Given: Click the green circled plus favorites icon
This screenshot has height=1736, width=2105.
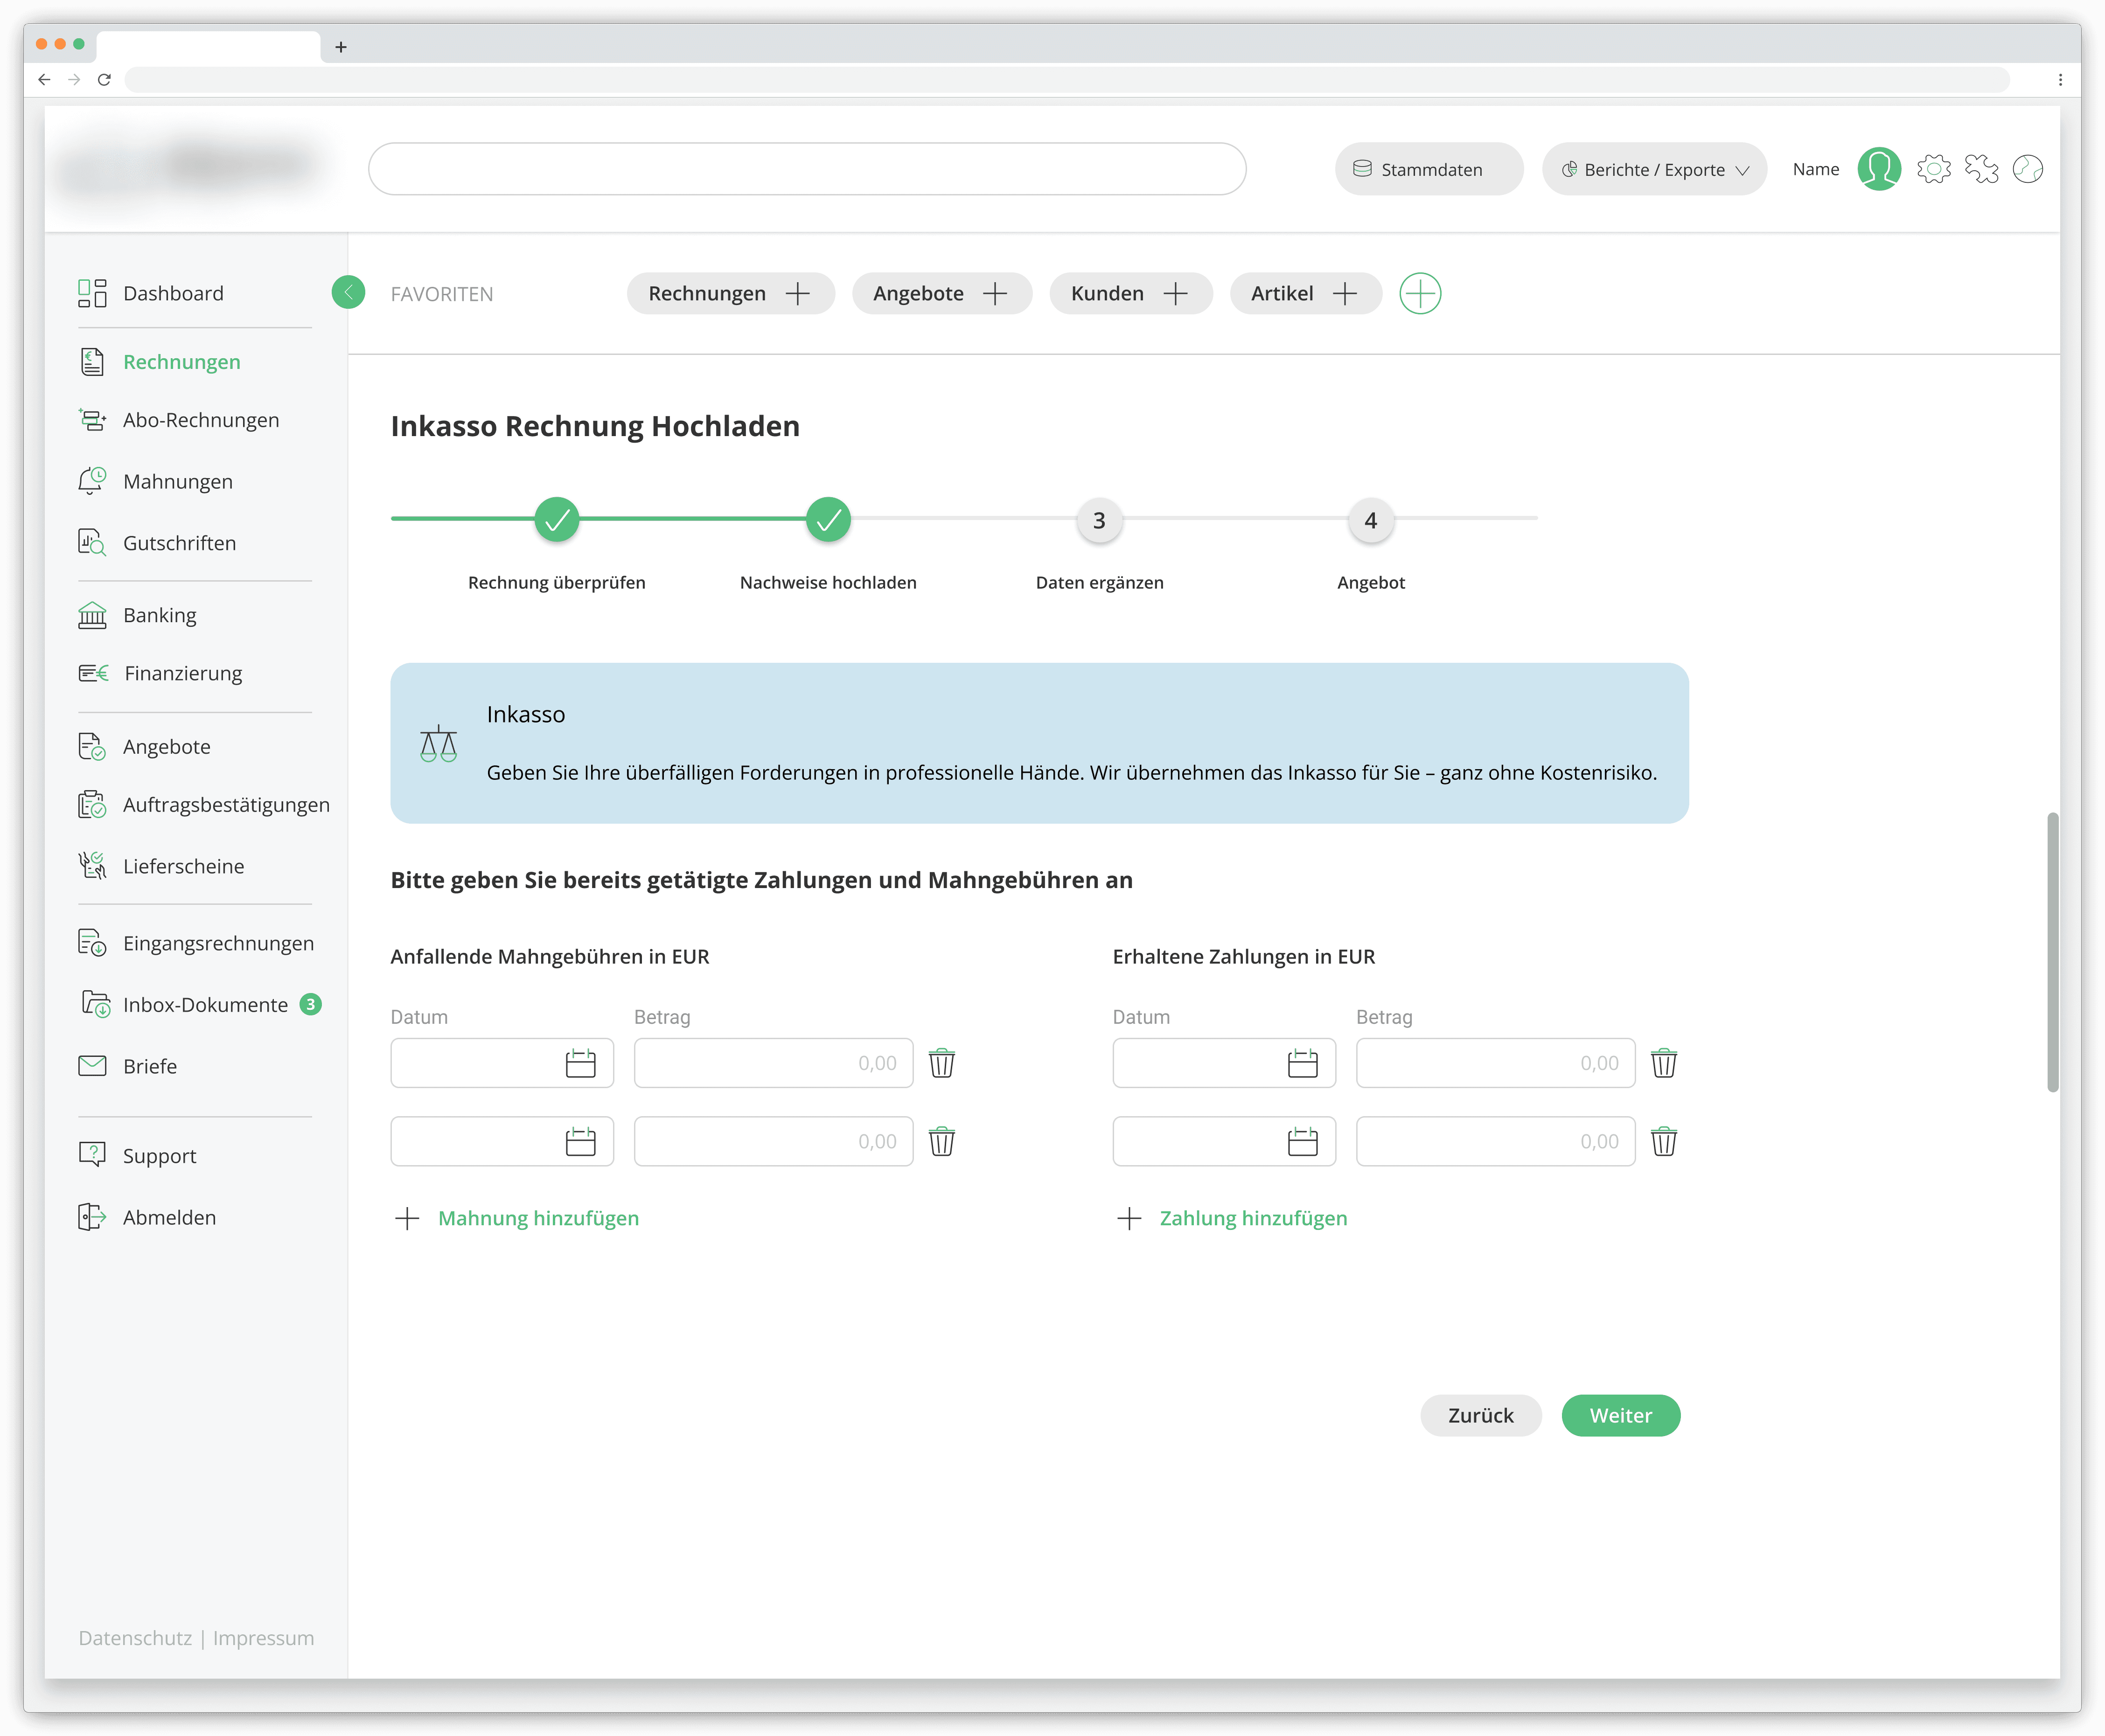Looking at the screenshot, I should point(1419,293).
